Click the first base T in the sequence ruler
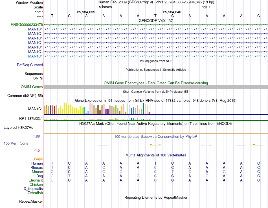268x208 pixels. coord(52,16)
